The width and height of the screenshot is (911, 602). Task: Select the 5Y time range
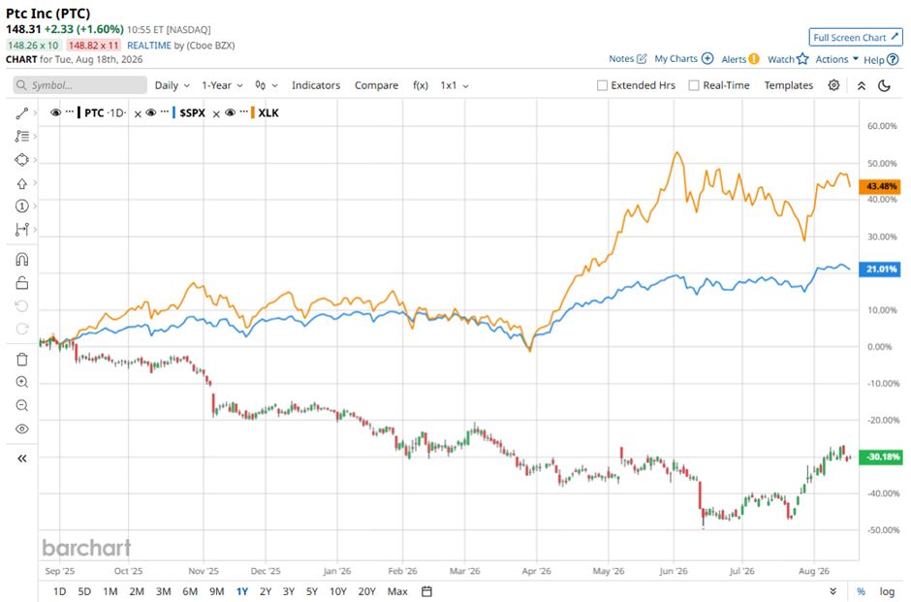[312, 591]
